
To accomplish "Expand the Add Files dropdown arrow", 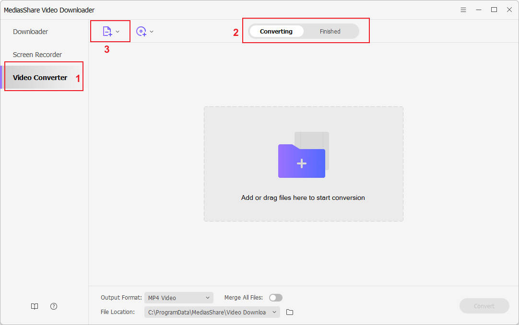I will 118,32.
